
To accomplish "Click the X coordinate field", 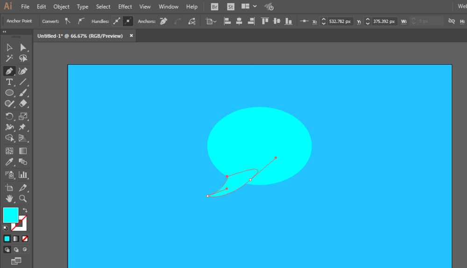I will (340, 21).
